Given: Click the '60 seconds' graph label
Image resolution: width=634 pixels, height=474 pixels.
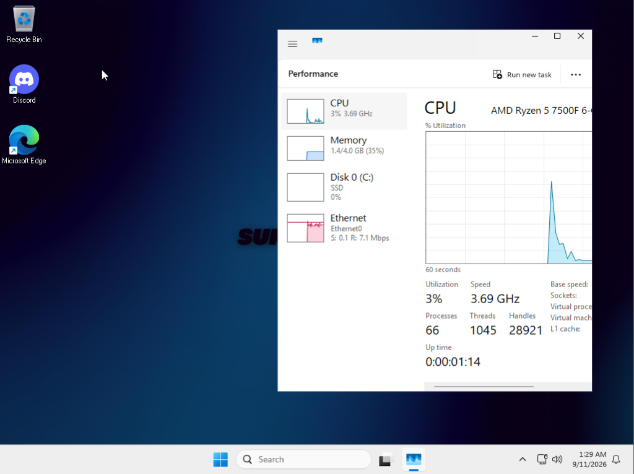Looking at the screenshot, I should click(443, 270).
